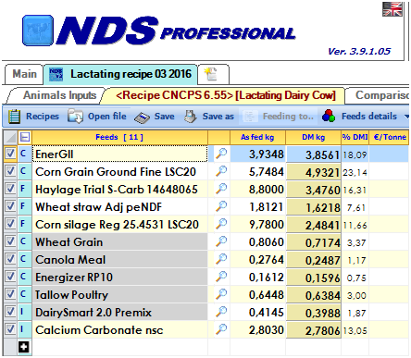Click the black plus add feed icon
This screenshot has width=411, height=358.
click(x=24, y=347)
